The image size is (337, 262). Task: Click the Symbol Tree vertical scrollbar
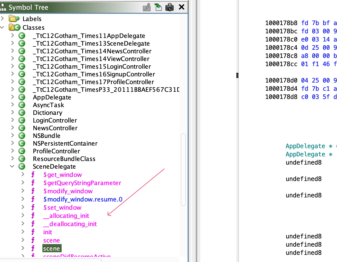tap(183, 170)
